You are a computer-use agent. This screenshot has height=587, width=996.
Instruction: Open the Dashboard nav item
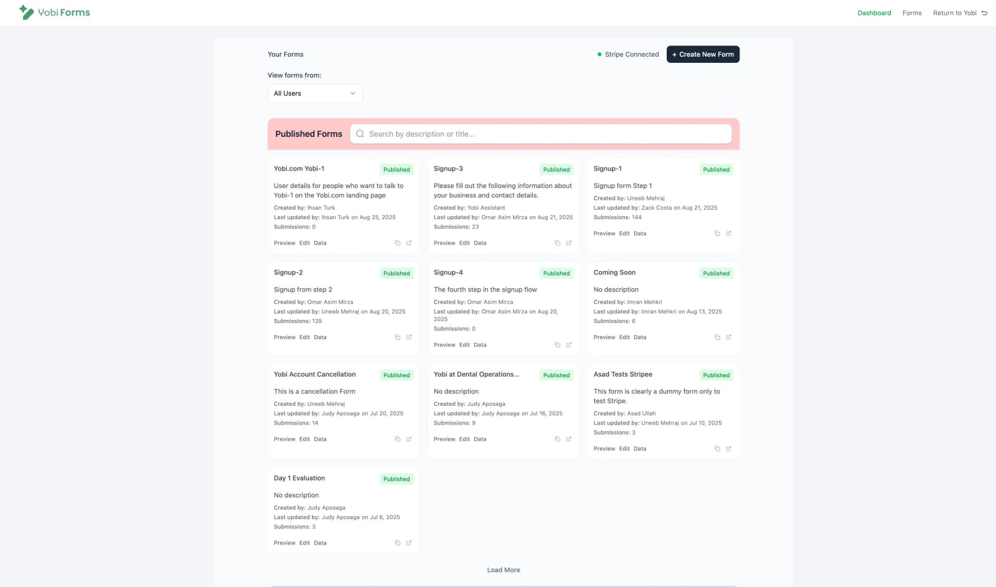coord(874,13)
